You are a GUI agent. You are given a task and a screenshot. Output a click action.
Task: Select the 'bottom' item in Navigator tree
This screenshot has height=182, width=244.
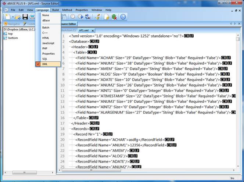(x=13, y=38)
